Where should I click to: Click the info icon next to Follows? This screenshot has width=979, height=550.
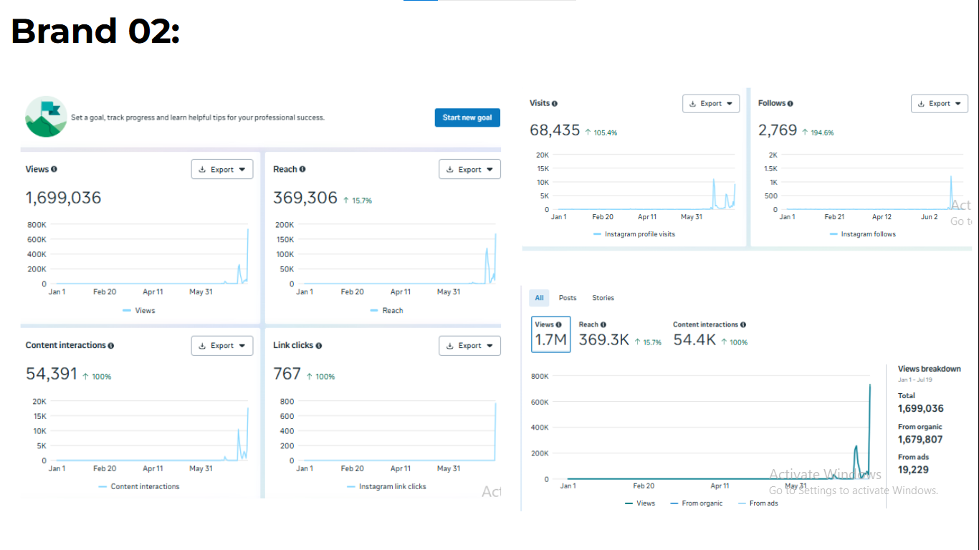tap(791, 104)
